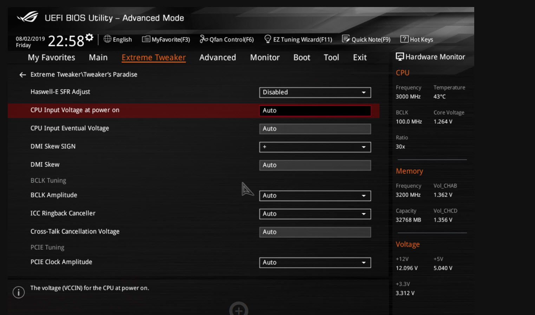Click the CPU frequency 3000 MHz value
The width and height of the screenshot is (535, 315).
(408, 97)
